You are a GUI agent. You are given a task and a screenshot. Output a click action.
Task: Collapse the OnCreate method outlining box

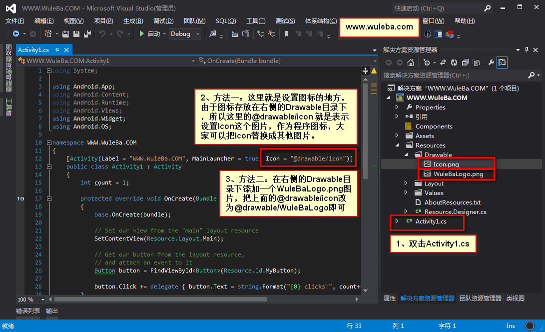(49, 198)
